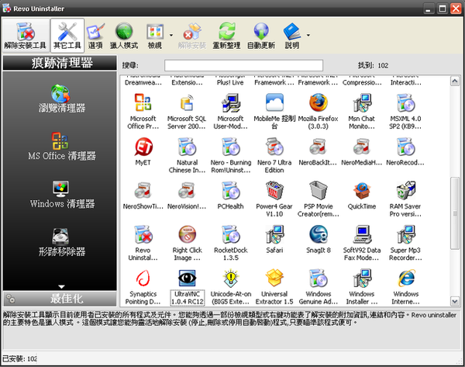Select the 痕跡清理器 panel header
465x367 pixels.
point(60,63)
